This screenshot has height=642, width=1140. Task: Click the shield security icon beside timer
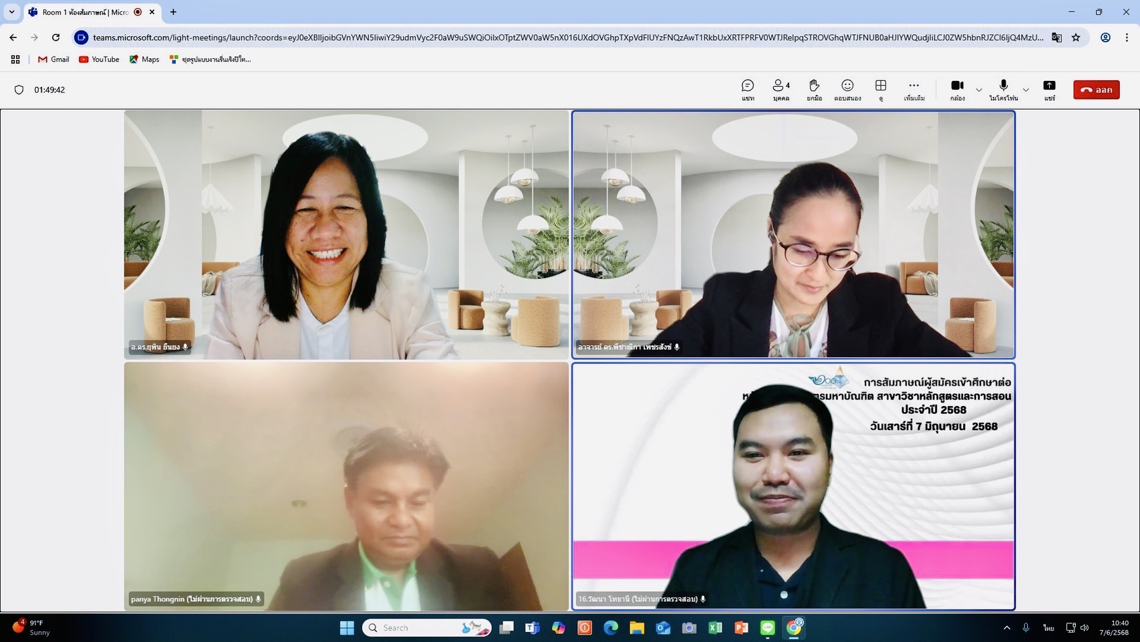[x=19, y=90]
